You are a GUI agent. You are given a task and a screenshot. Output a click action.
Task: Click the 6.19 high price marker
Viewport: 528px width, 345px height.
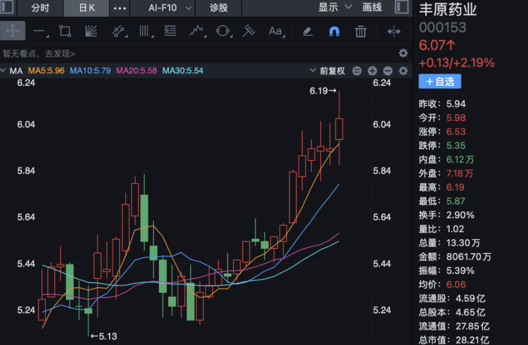[x=323, y=91]
